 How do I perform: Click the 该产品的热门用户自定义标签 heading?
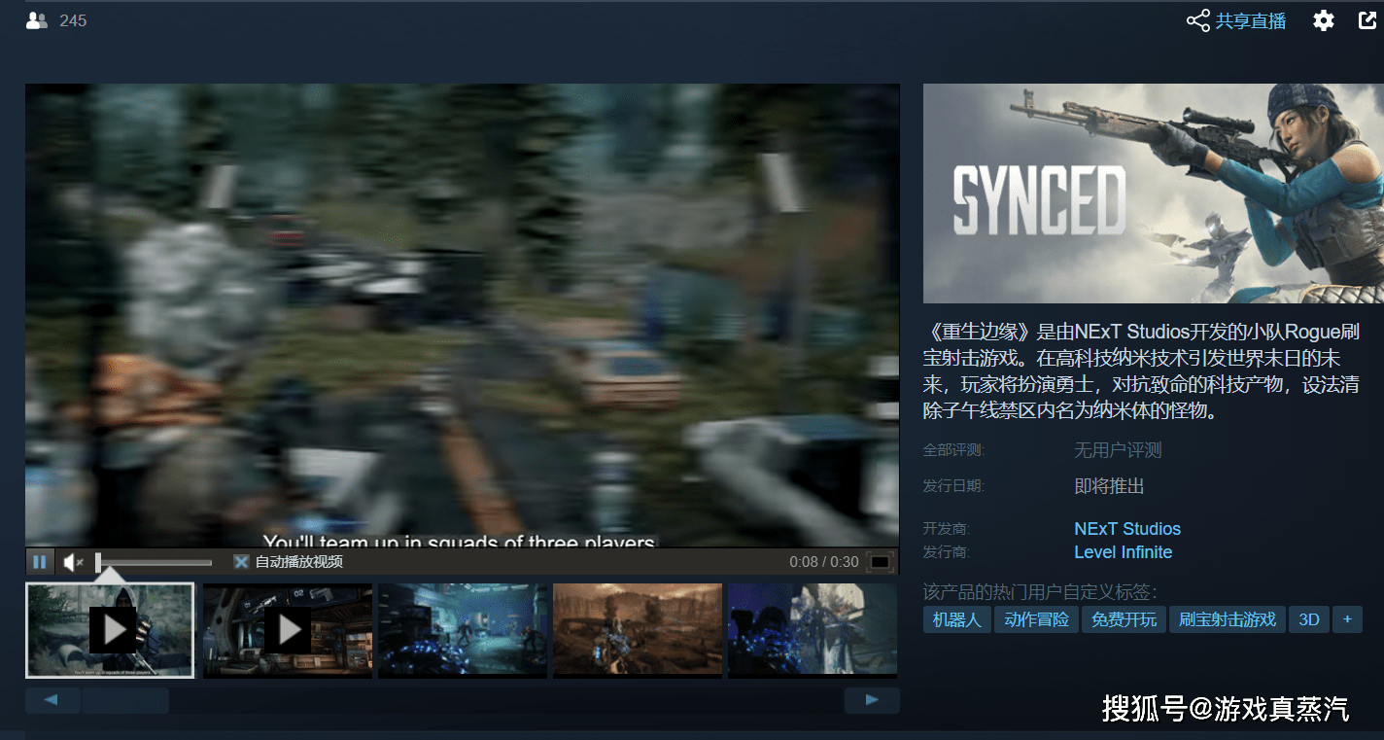point(1040,592)
